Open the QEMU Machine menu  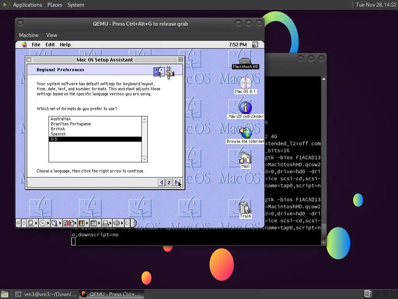[x=29, y=35]
